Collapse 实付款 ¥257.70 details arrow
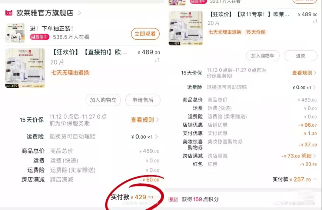 (x=315, y=179)
